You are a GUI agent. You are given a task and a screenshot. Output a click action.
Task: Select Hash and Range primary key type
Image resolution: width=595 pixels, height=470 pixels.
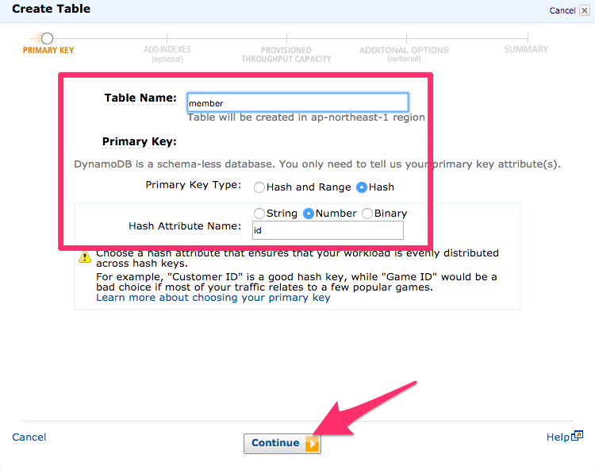(x=259, y=187)
